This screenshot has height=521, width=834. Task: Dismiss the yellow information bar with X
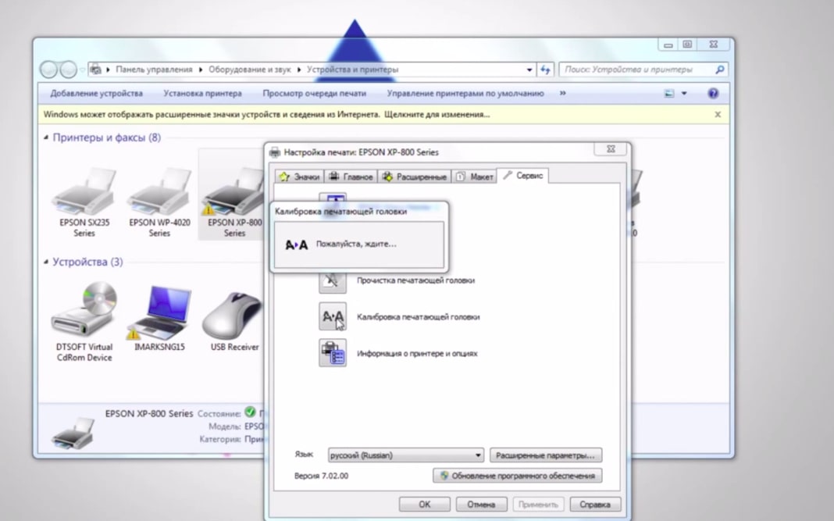click(718, 114)
